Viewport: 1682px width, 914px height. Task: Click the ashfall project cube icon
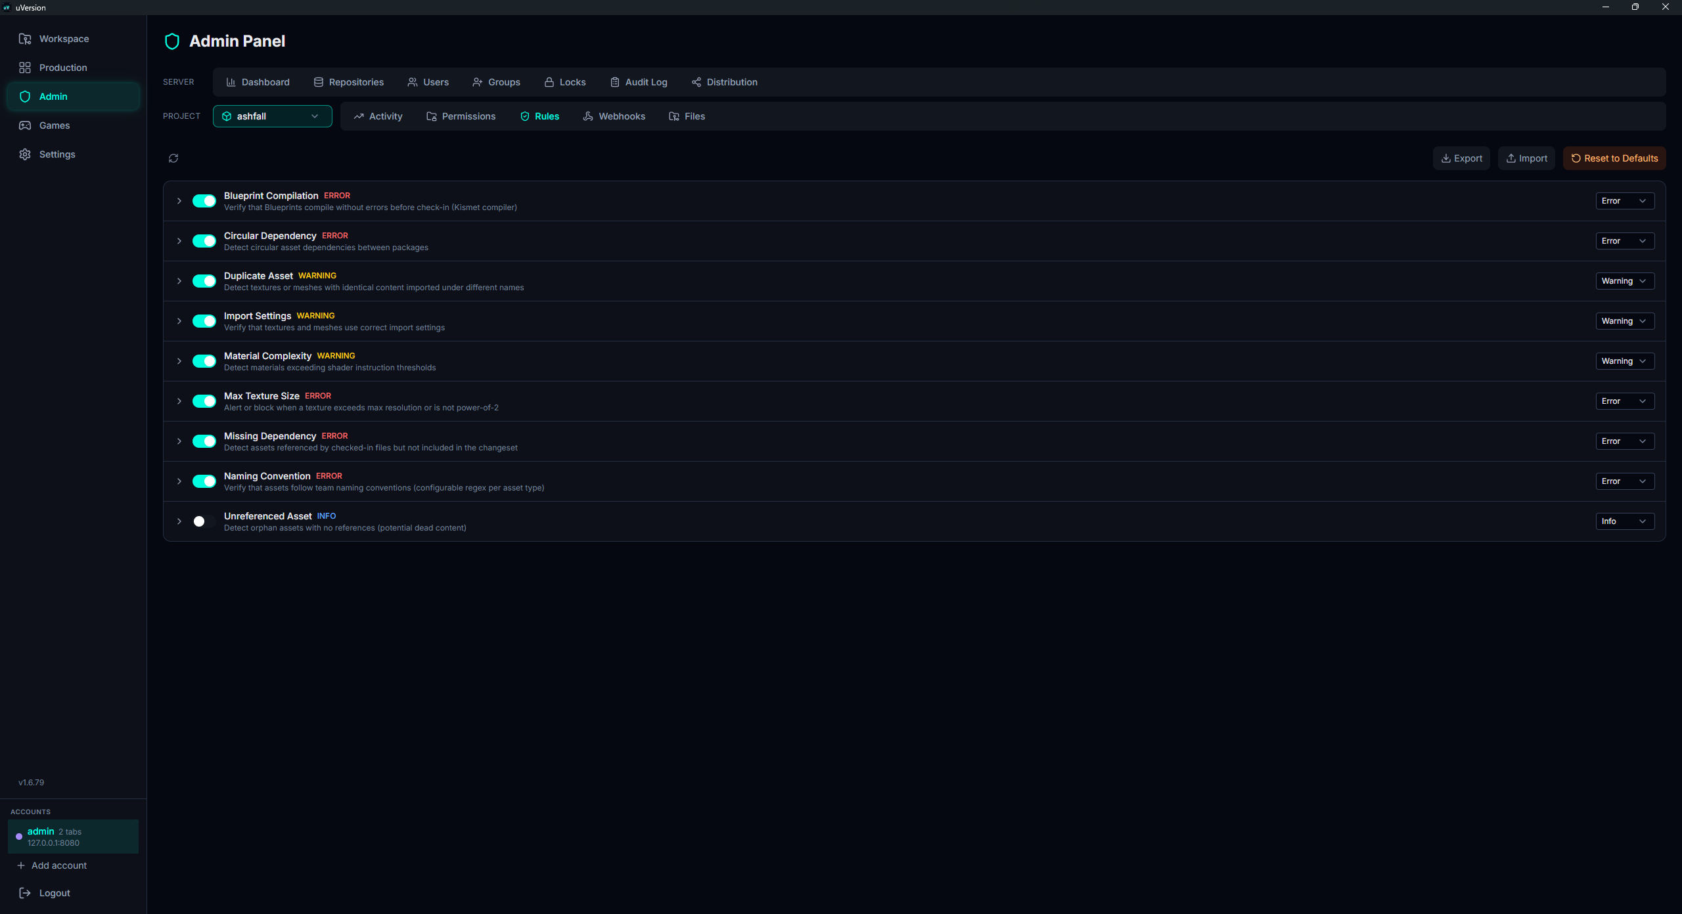pos(227,116)
